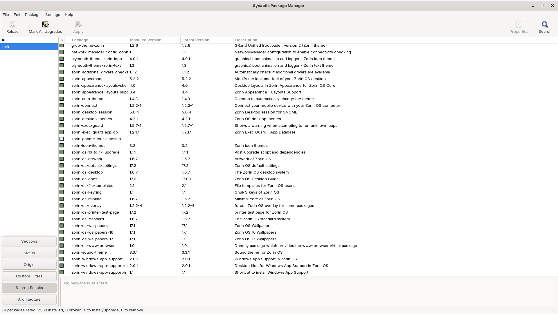Click the Custom Filters button
The width and height of the screenshot is (558, 314).
tap(29, 276)
